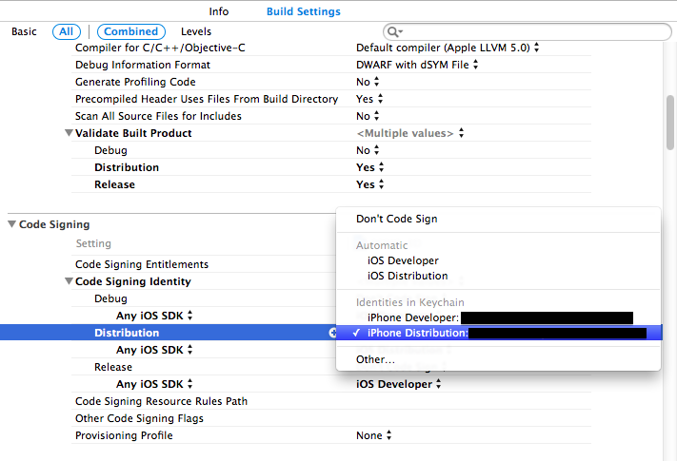Viewport: 677px width, 461px height.
Task: Select the Basic filter
Action: tap(24, 31)
